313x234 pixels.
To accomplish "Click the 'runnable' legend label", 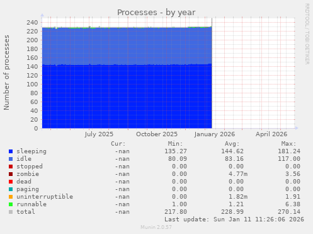I will [x=31, y=204].
